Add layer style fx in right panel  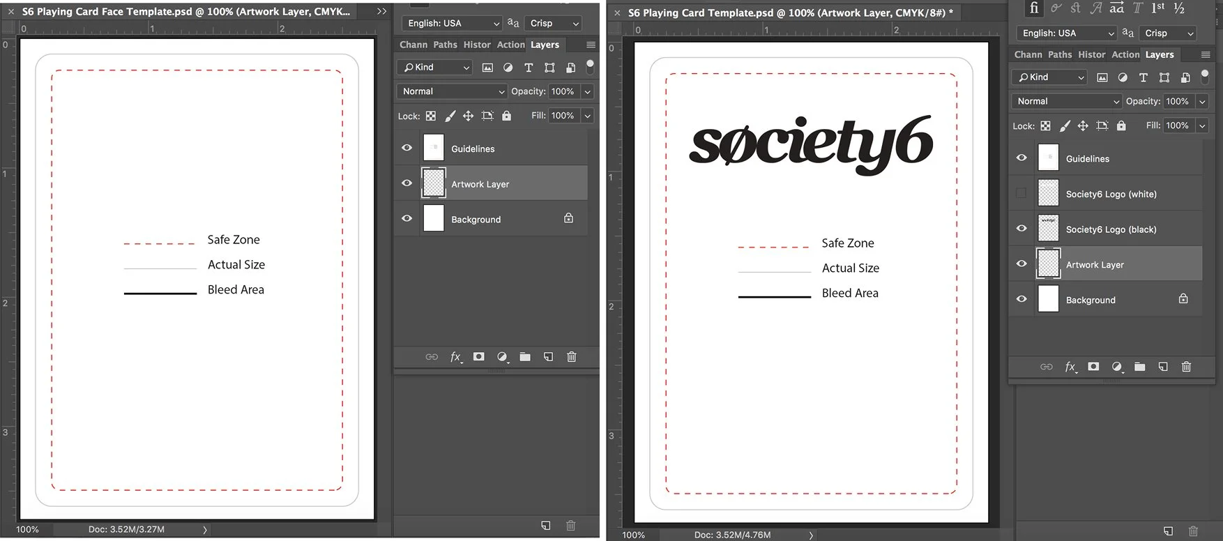[1070, 367]
